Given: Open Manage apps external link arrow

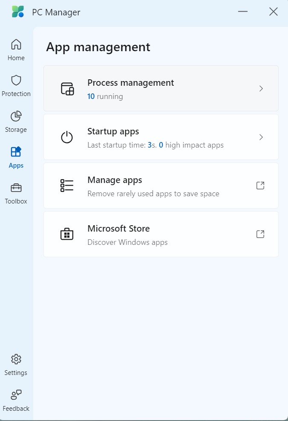Looking at the screenshot, I should (260, 186).
